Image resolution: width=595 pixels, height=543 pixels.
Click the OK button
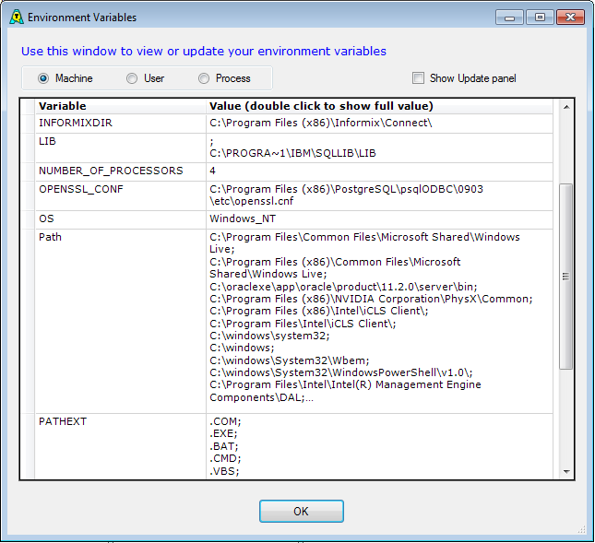pos(302,511)
